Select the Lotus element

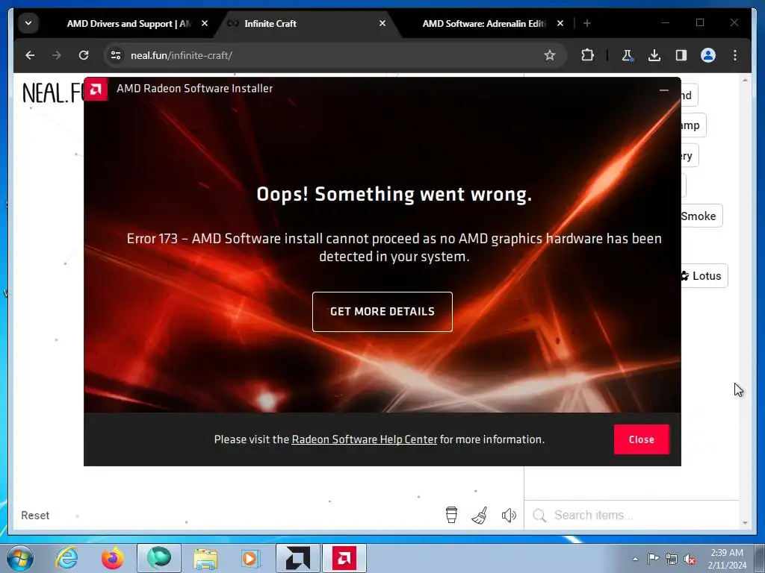click(x=704, y=276)
